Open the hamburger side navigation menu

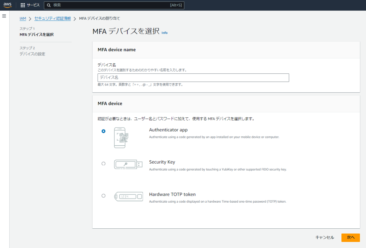point(4,16)
